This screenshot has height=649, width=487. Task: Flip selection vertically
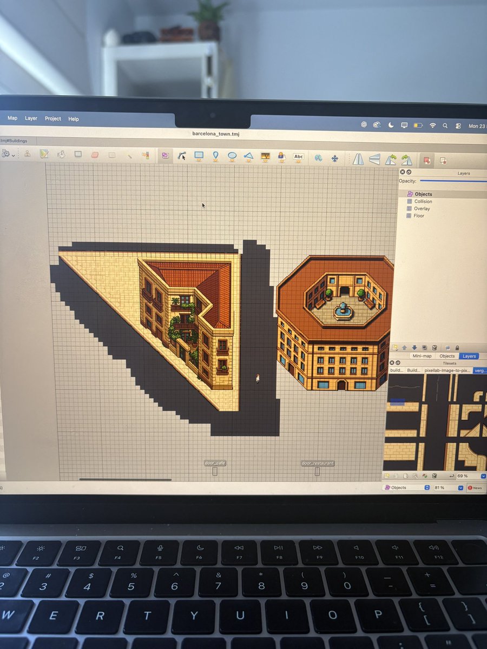click(374, 159)
